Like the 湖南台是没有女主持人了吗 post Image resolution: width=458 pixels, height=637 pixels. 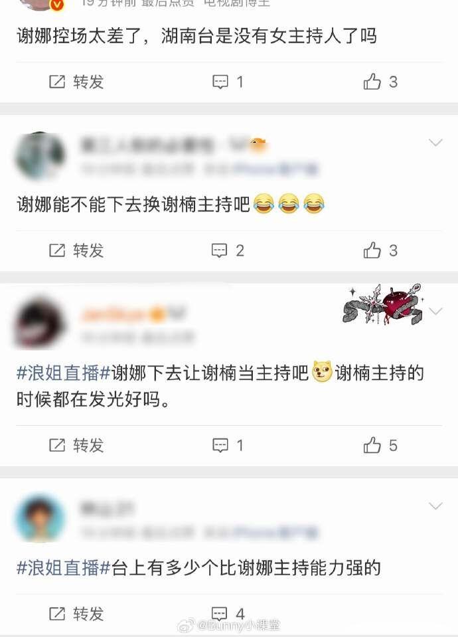point(380,82)
